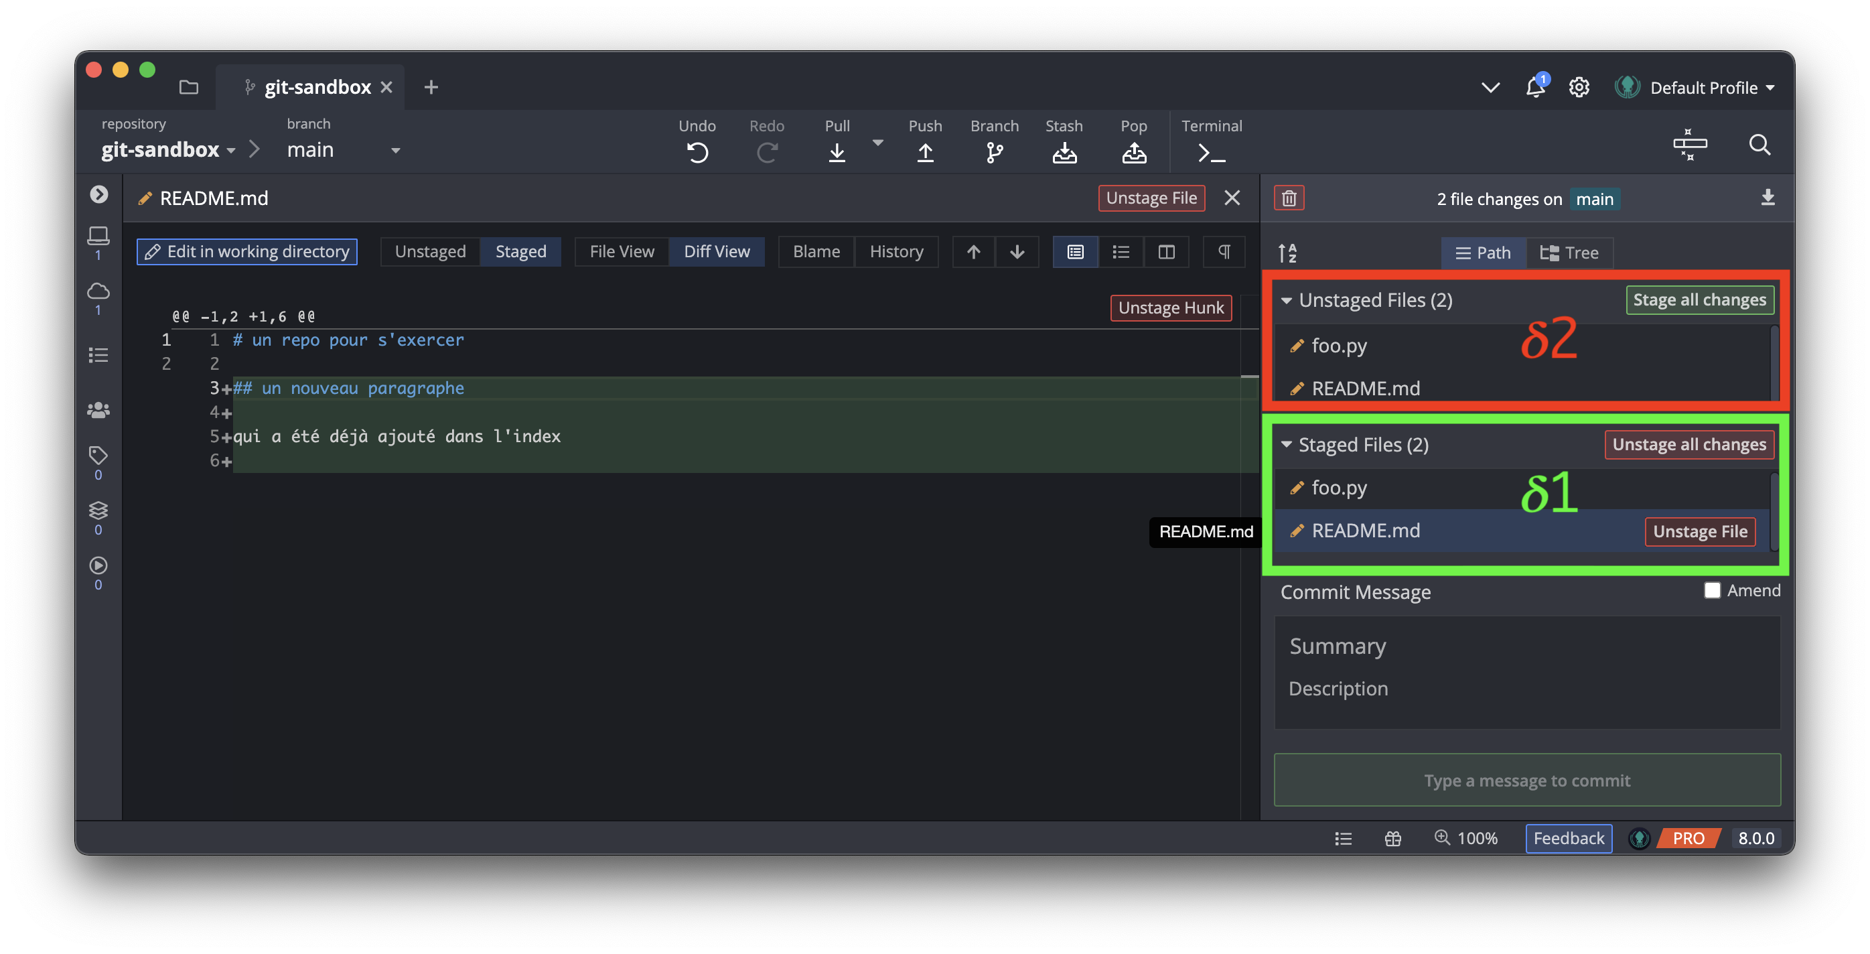Toggle show whitespace pilcrow button

(1224, 252)
